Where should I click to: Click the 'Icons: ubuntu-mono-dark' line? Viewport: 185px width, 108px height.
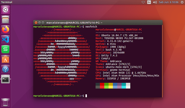click(119, 67)
